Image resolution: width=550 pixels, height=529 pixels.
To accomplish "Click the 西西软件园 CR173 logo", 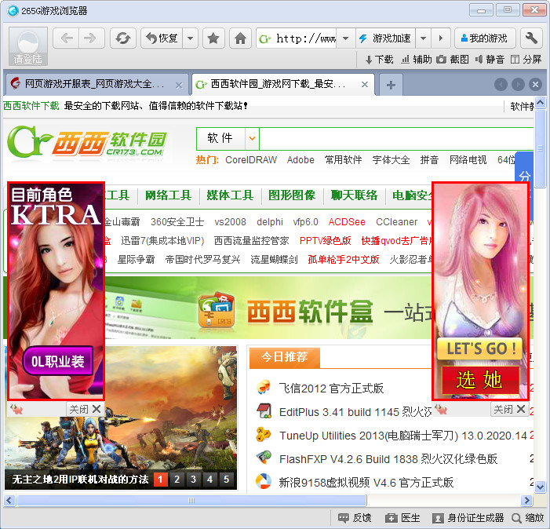I will pos(87,143).
